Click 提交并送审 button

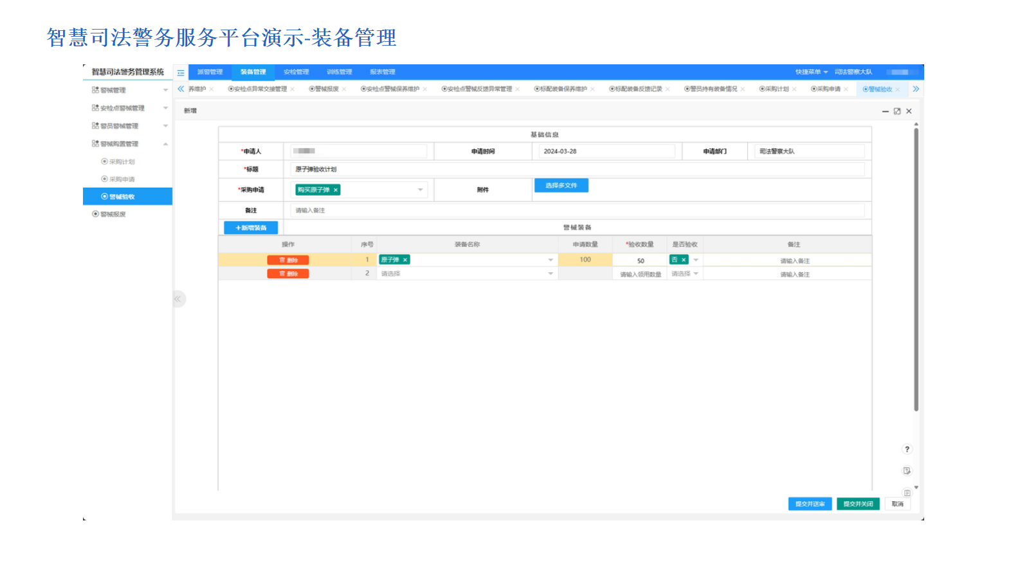pos(810,504)
